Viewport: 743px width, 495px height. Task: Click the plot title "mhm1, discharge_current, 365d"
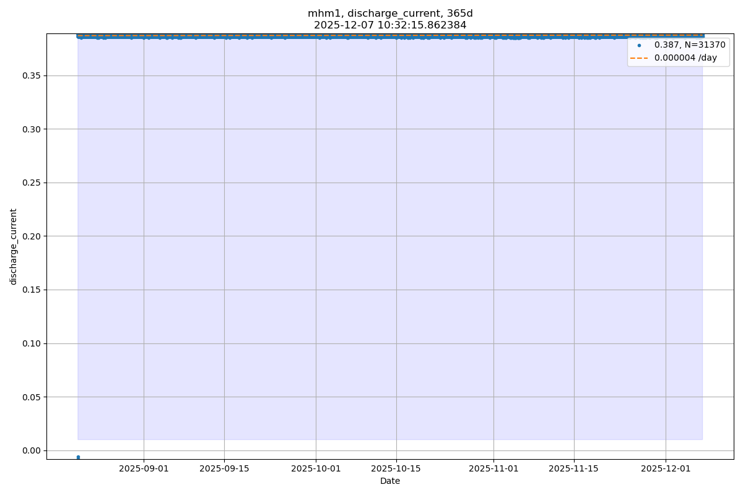pyautogui.click(x=390, y=14)
